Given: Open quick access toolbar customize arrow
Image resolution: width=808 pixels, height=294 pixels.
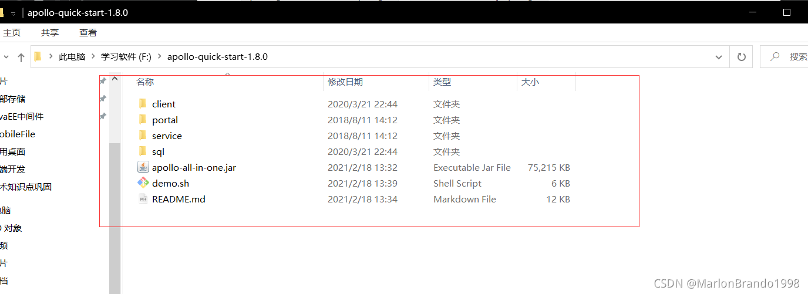Looking at the screenshot, I should coord(13,13).
